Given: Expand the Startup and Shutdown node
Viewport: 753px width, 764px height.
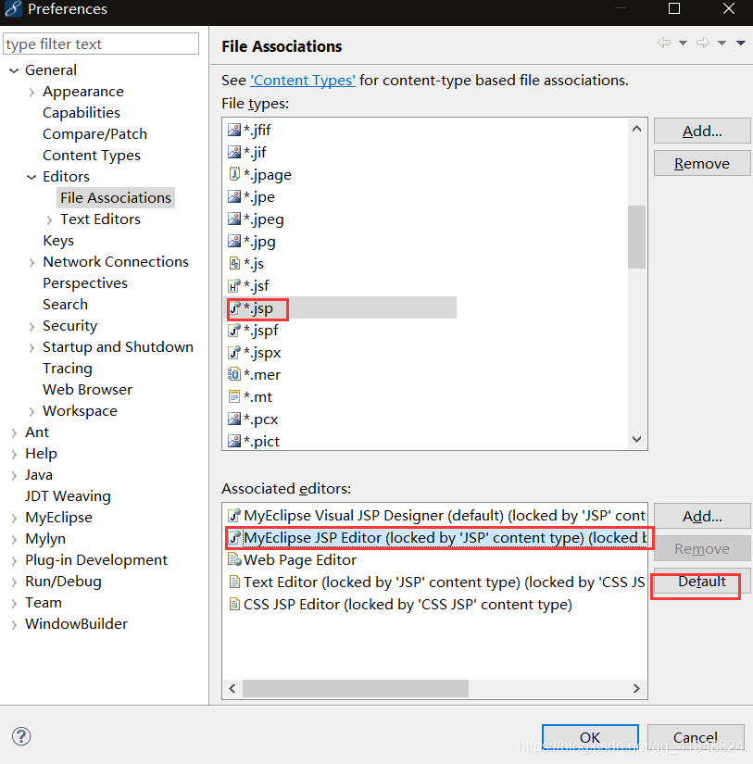Looking at the screenshot, I should pyautogui.click(x=31, y=348).
